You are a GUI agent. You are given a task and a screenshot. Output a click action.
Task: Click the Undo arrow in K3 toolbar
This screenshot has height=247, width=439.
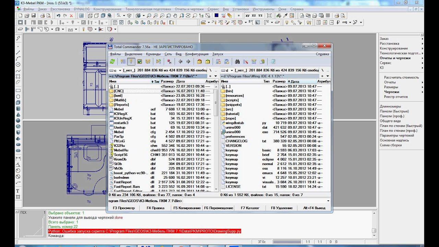58,15
